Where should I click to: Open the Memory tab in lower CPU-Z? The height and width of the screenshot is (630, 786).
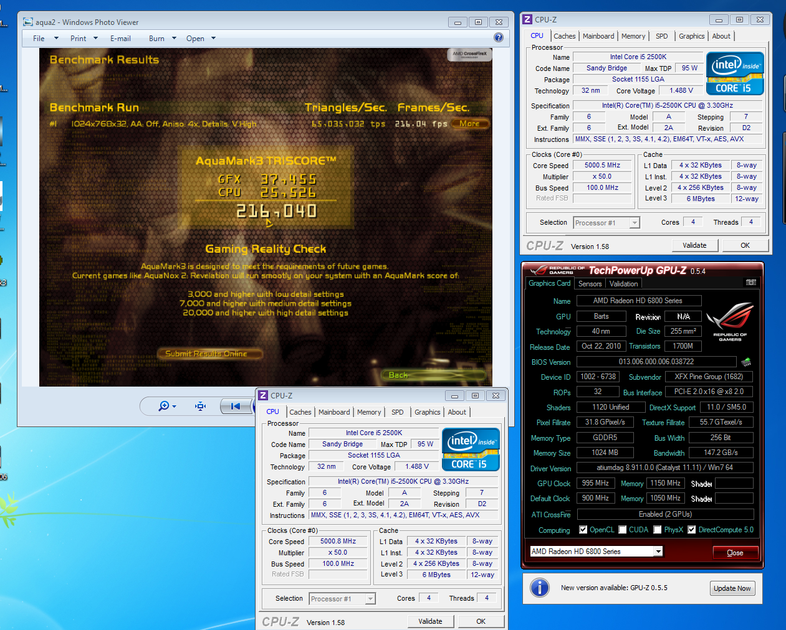point(369,412)
